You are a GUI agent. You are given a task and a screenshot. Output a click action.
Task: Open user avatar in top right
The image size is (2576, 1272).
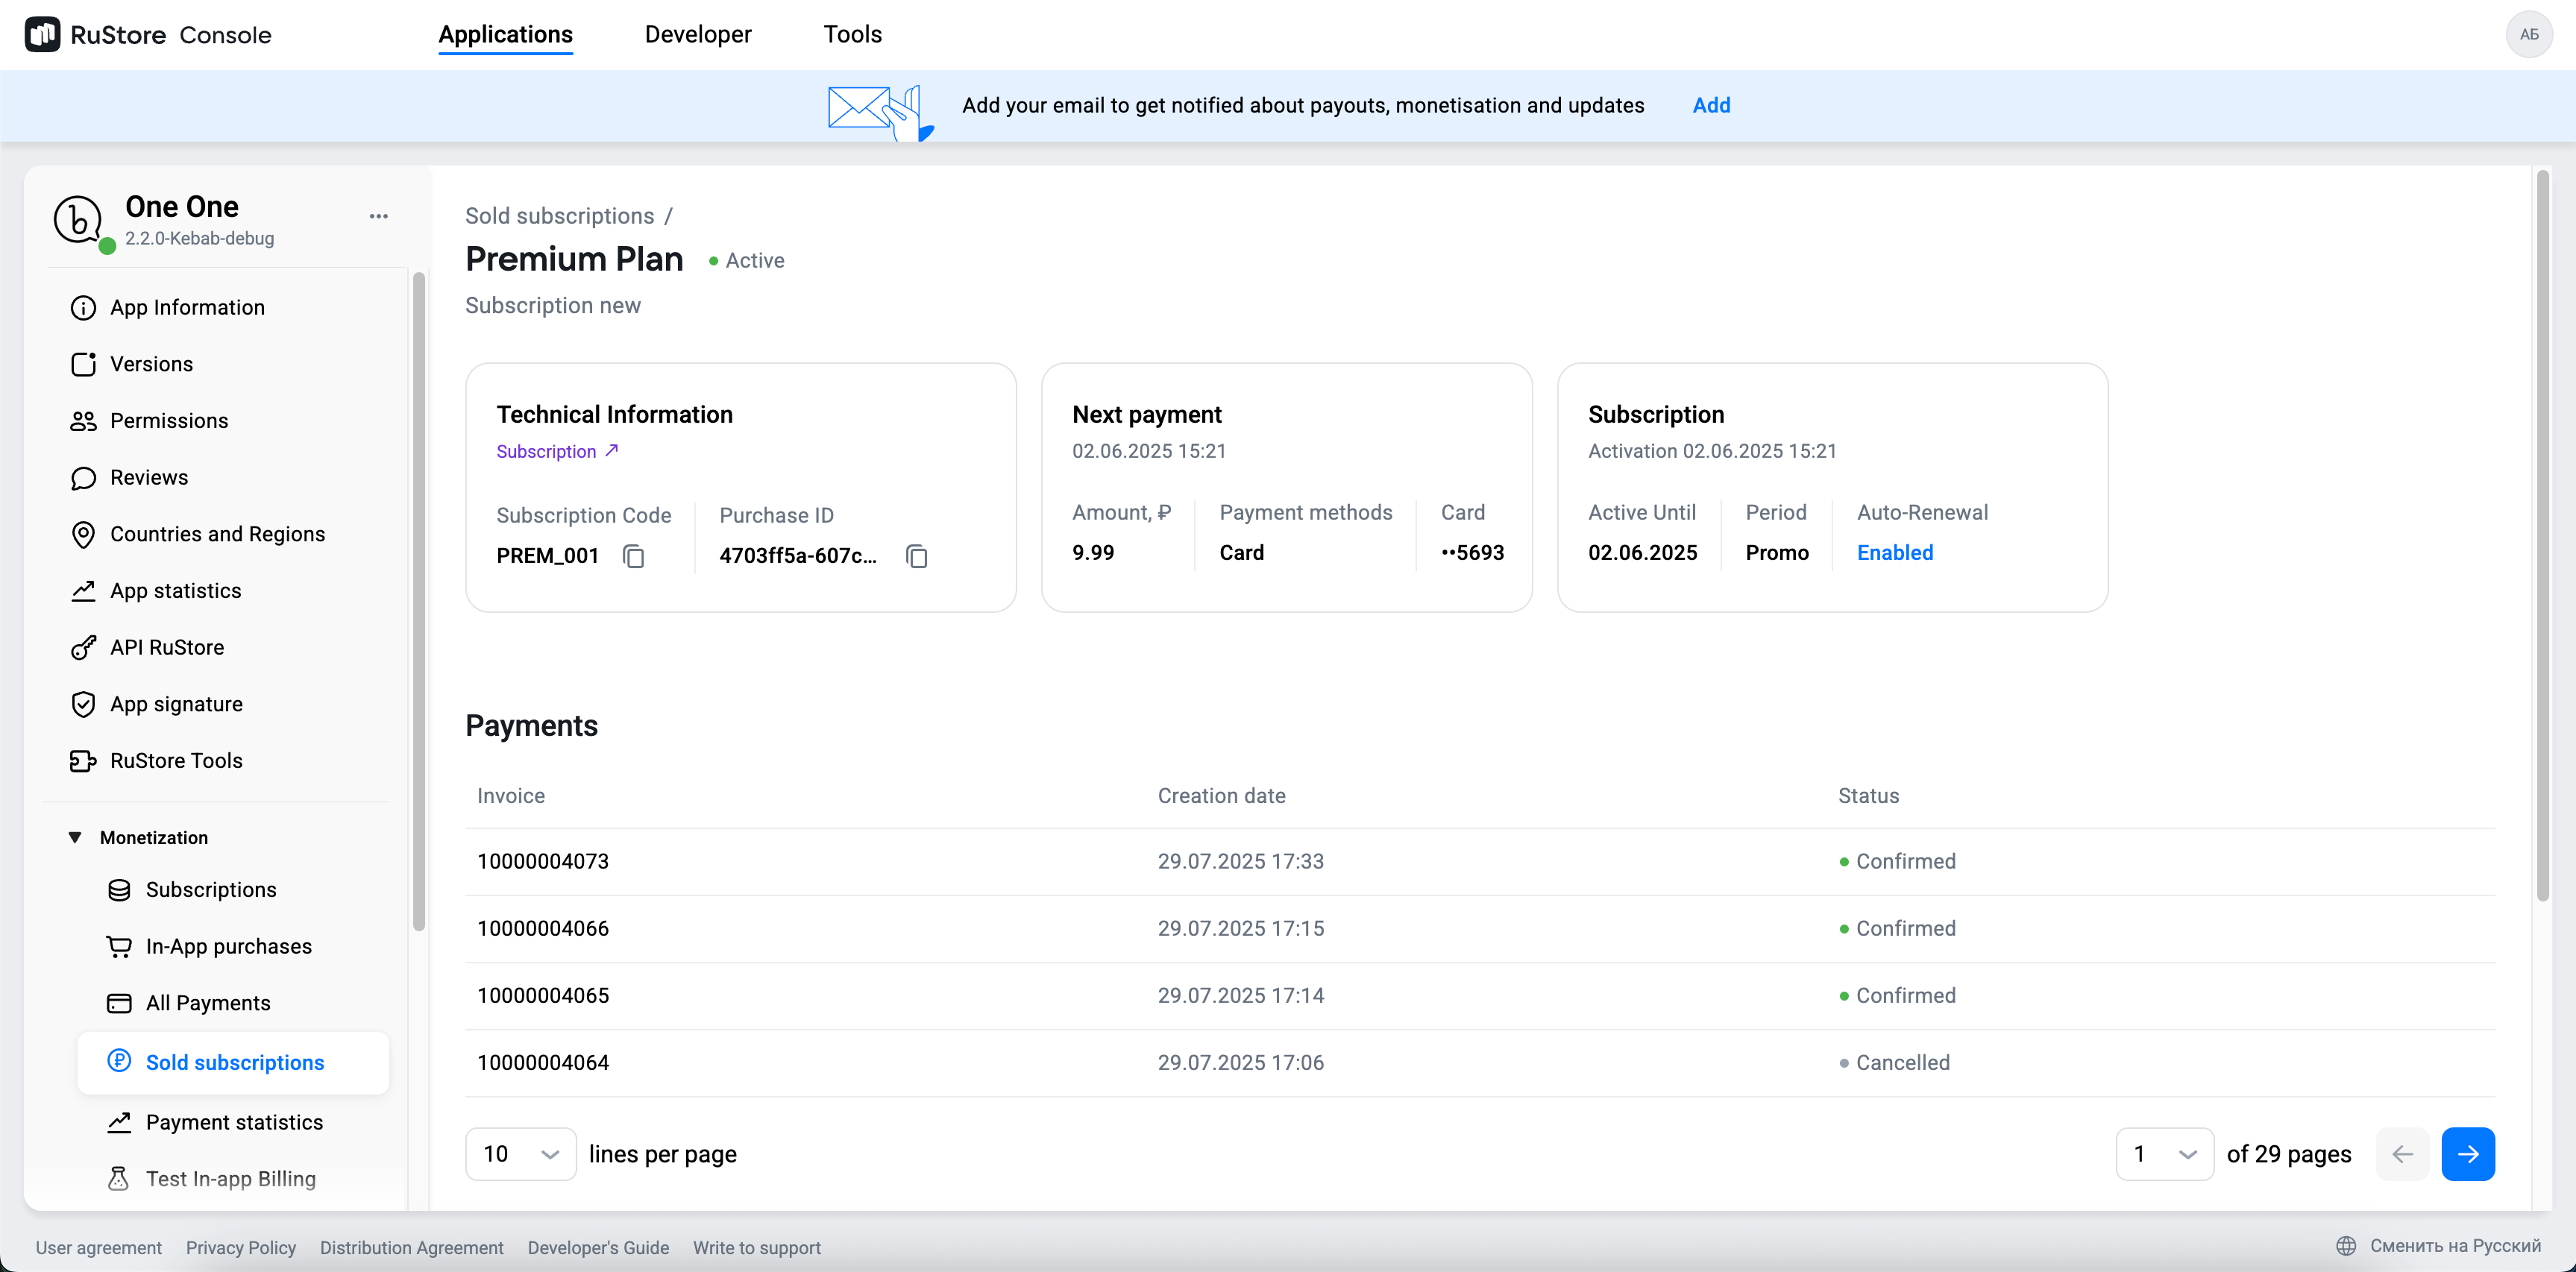2528,35
